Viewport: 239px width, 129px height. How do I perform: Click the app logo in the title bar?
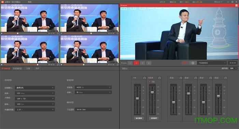point(2,2)
